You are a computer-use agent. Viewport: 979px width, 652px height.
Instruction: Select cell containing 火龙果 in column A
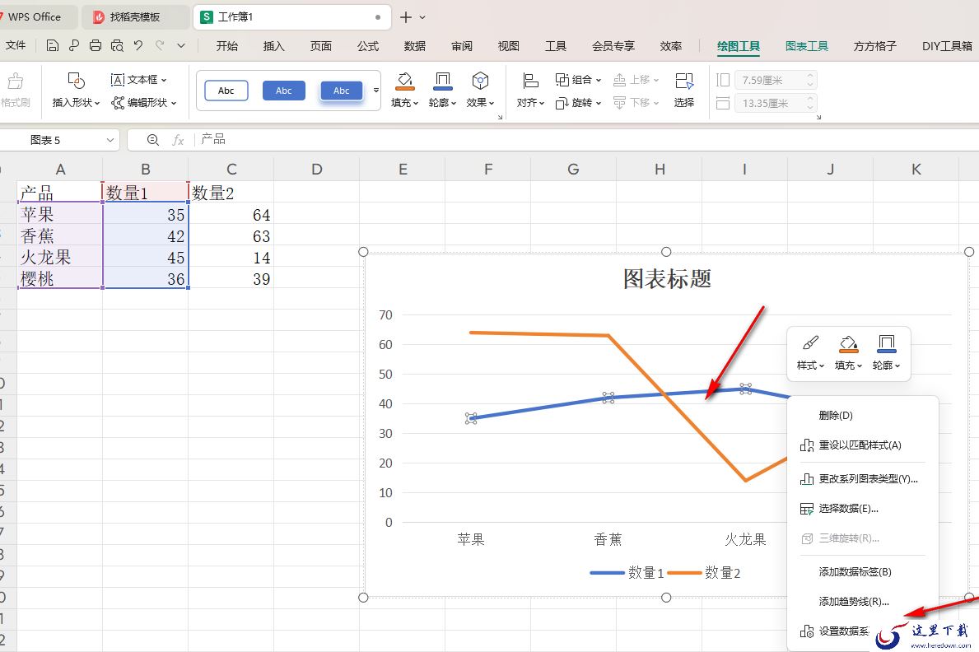tap(60, 257)
